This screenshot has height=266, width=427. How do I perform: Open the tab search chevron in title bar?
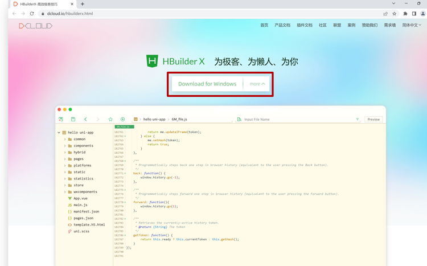tap(393, 3)
